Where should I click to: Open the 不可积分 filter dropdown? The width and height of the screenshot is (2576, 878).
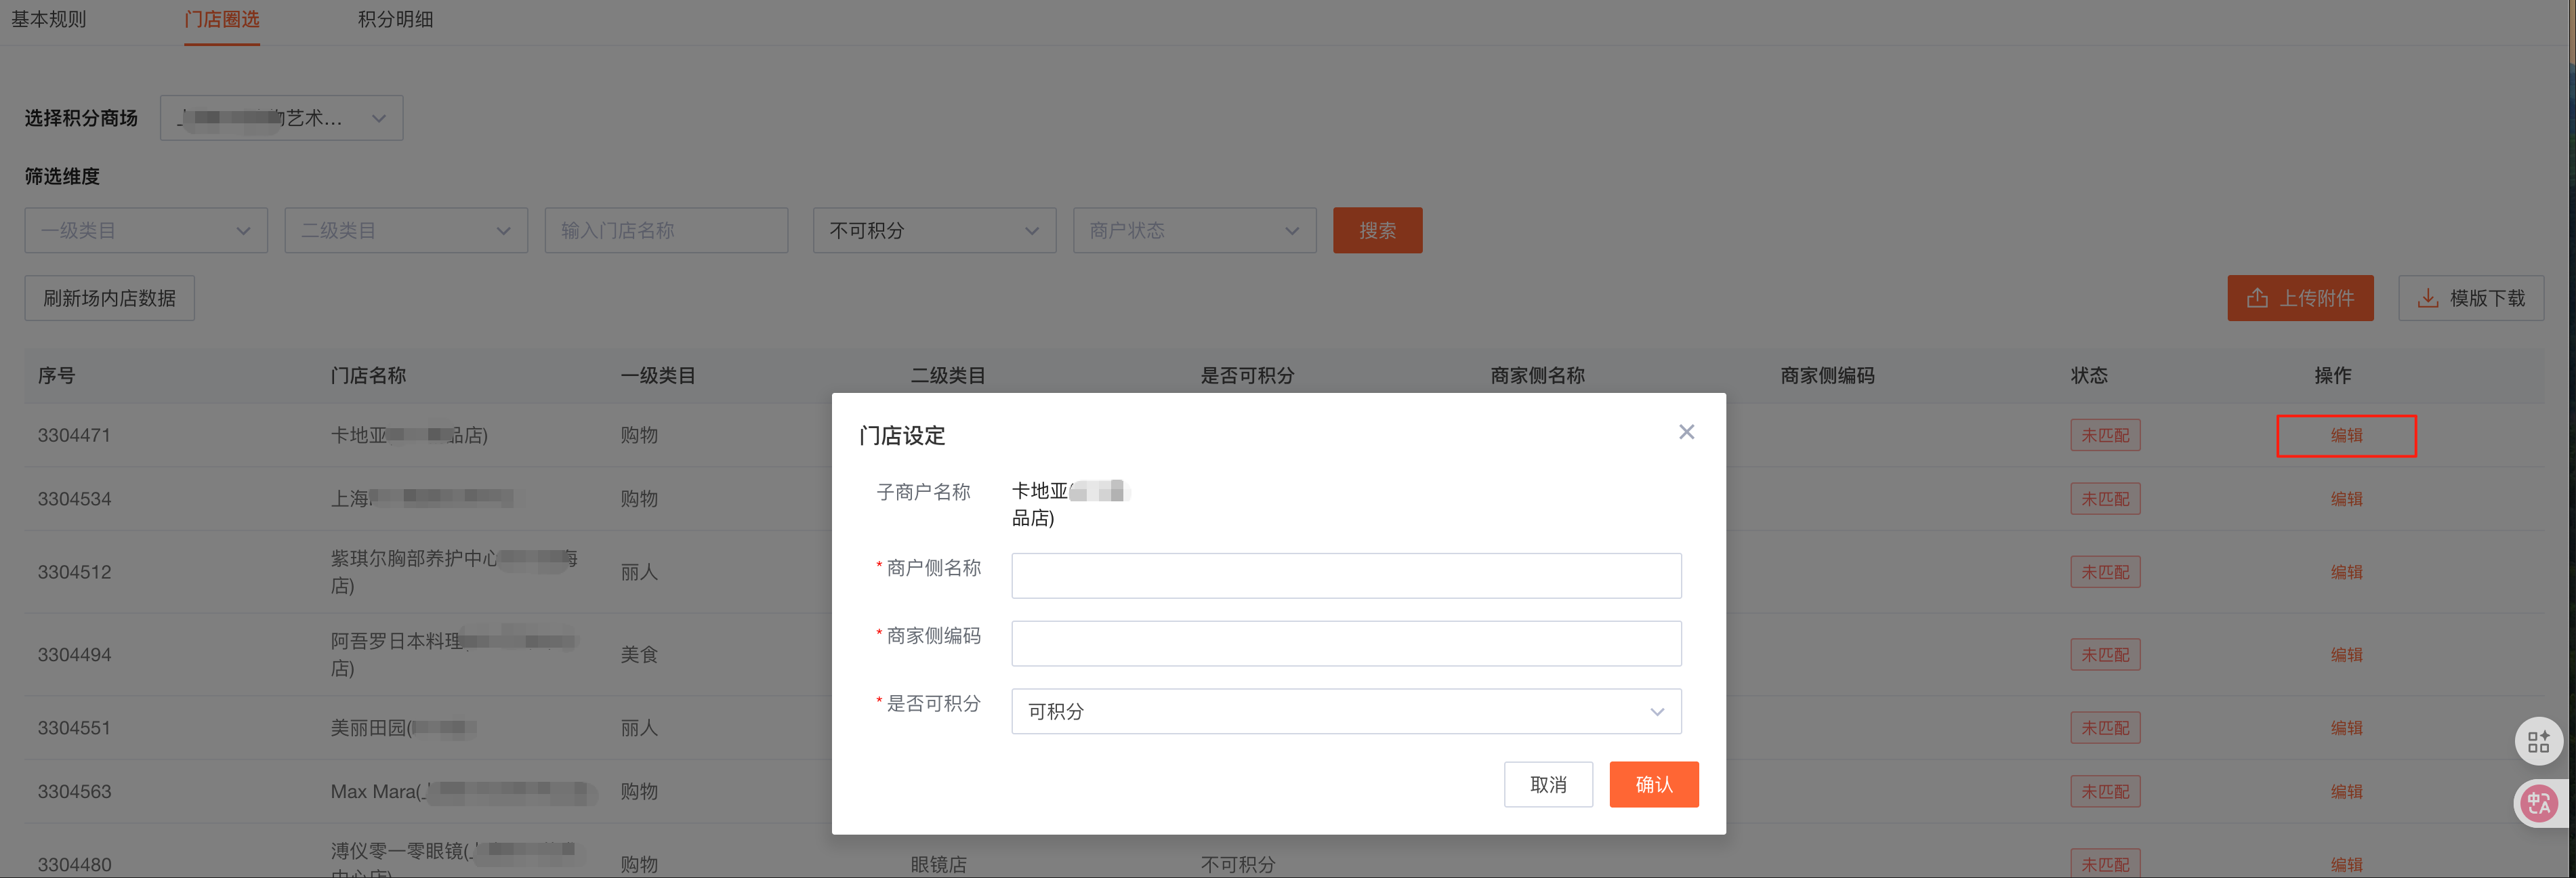pyautogui.click(x=934, y=230)
